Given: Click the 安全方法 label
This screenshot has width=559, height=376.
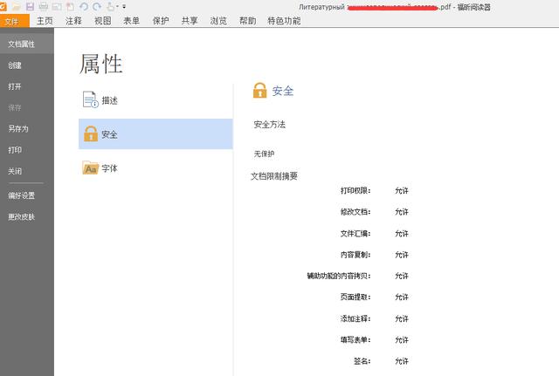Looking at the screenshot, I should [270, 124].
